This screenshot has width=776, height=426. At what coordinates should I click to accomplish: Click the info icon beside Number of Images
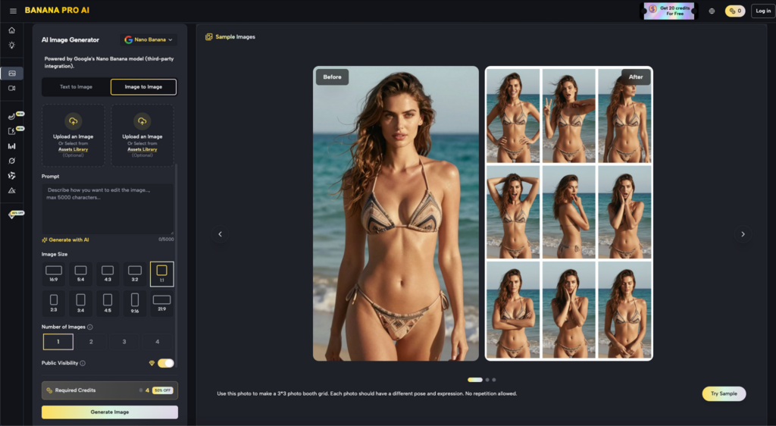(90, 327)
